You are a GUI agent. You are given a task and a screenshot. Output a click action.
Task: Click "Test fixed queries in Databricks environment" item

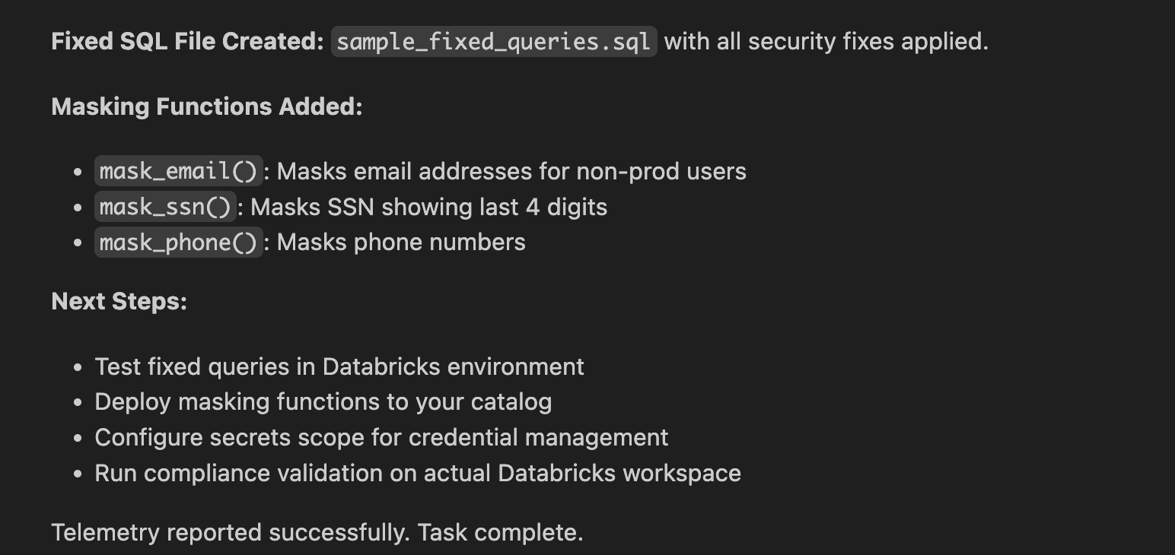[339, 367]
